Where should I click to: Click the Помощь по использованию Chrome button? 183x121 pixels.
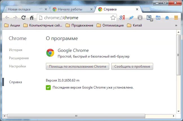click(x=77, y=66)
